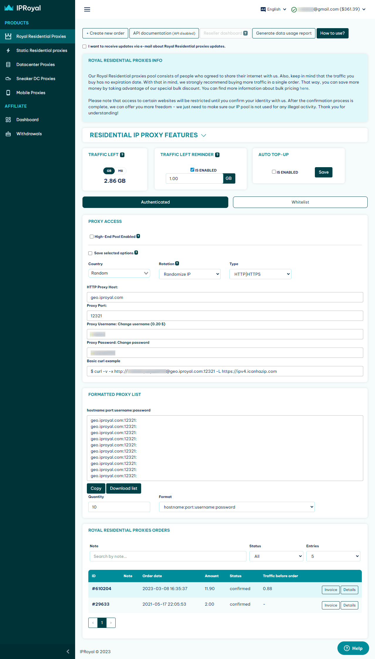Viewport: 375px width, 659px height.
Task: Open Royal Residential Proxies menu item
Action: (x=38, y=36)
